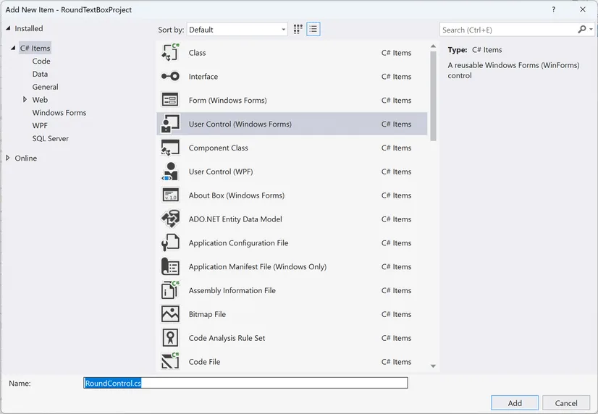The width and height of the screenshot is (598, 414).
Task: Click the Add button
Action: [515, 403]
